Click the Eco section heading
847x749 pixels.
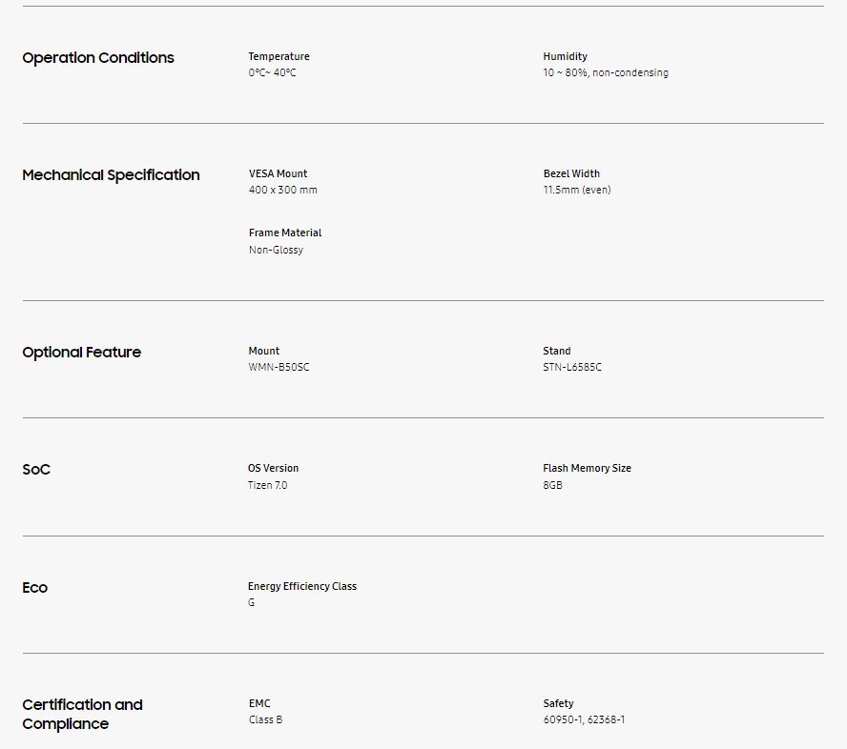(34, 588)
